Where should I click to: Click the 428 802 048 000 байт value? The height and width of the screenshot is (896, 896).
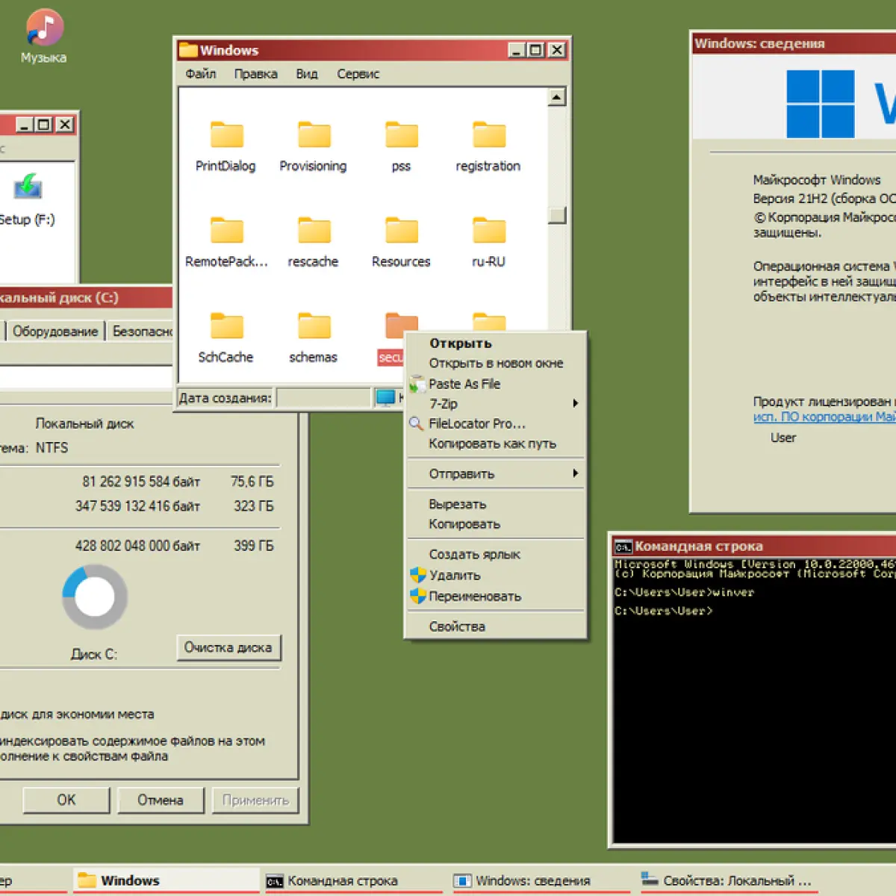pyautogui.click(x=137, y=546)
